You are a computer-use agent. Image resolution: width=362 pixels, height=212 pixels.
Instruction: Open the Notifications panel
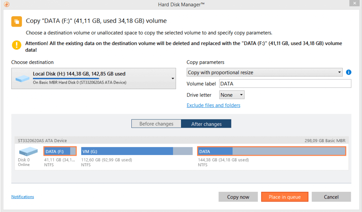tap(22, 196)
